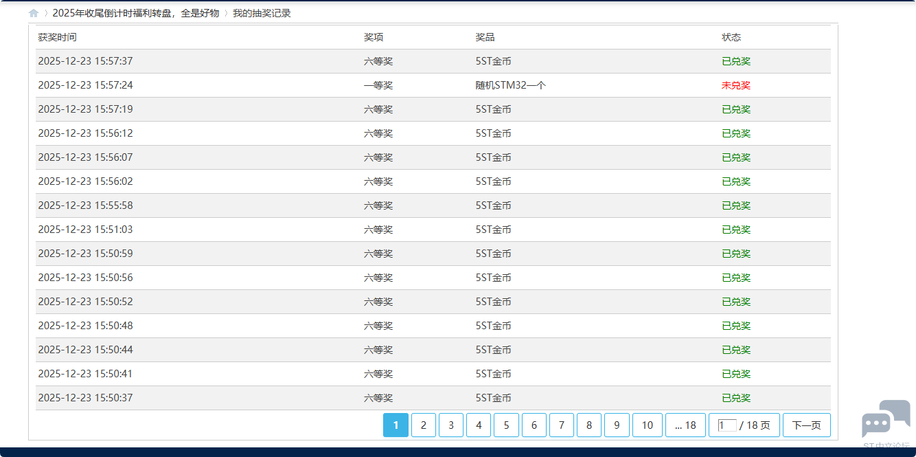Click the 状态 column header
The height and width of the screenshot is (457, 916).
(732, 37)
